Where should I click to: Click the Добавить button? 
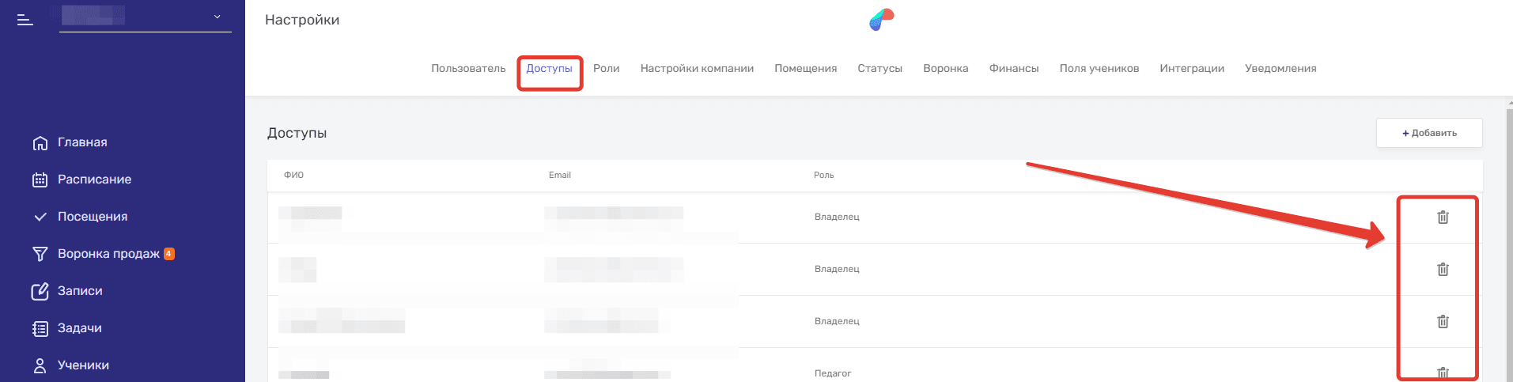click(x=1428, y=133)
